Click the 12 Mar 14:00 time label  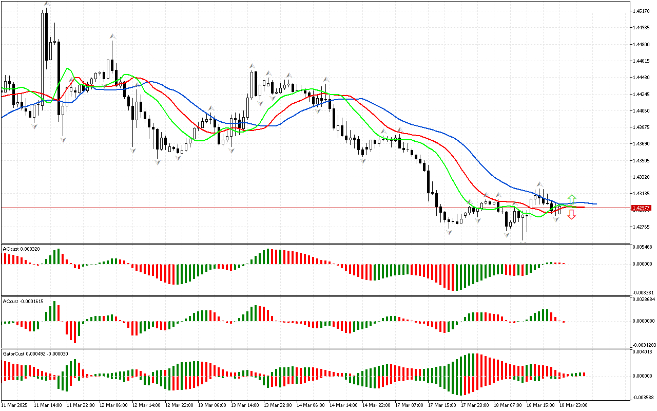coord(147,405)
